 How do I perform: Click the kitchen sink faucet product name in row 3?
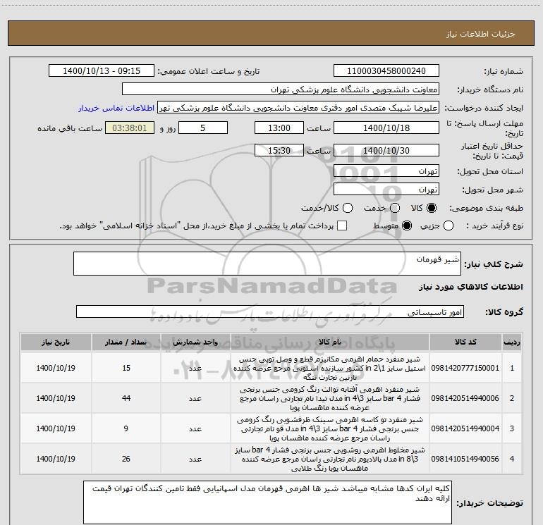click(x=330, y=428)
